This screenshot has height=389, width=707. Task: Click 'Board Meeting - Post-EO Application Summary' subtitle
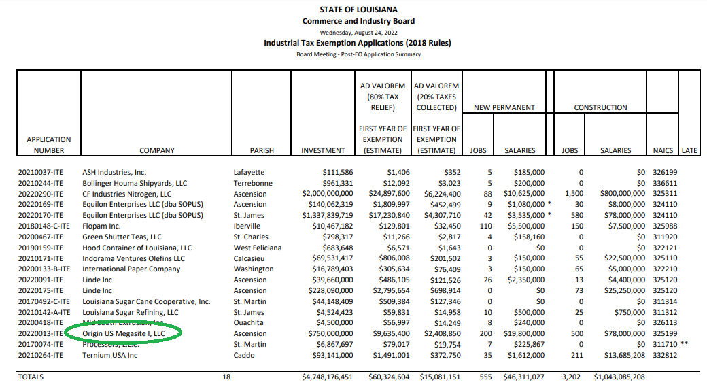(358, 54)
